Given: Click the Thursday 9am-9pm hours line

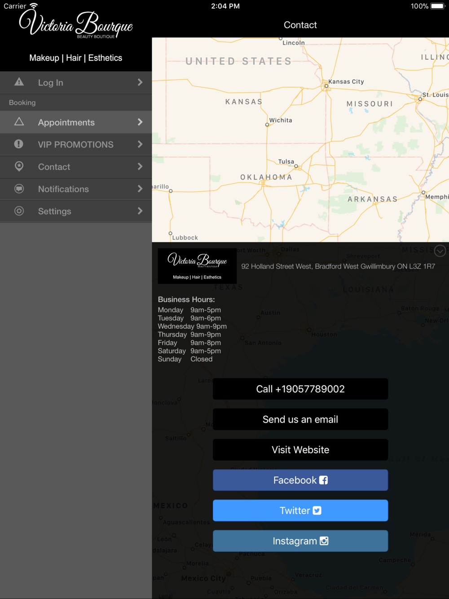Looking at the screenshot, I should tap(189, 335).
